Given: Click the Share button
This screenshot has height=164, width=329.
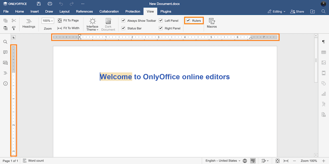Looking at the screenshot, I should [x=298, y=11].
